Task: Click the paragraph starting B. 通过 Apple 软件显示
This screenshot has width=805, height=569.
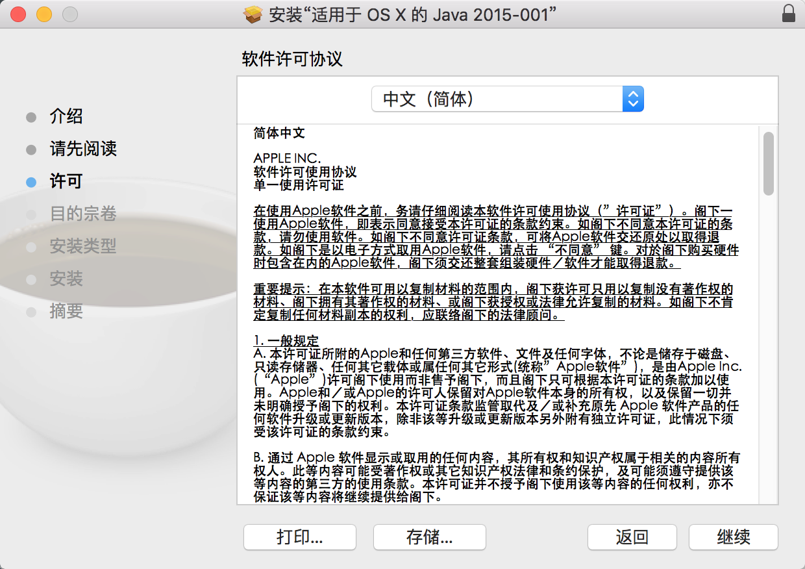Action: click(x=497, y=477)
